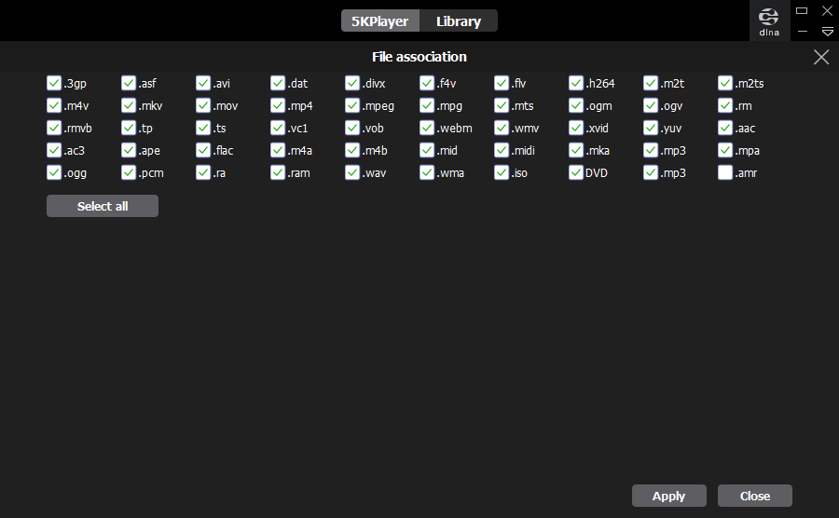The image size is (839, 518).
Task: Uncheck the .flv checkbox
Action: 502,83
